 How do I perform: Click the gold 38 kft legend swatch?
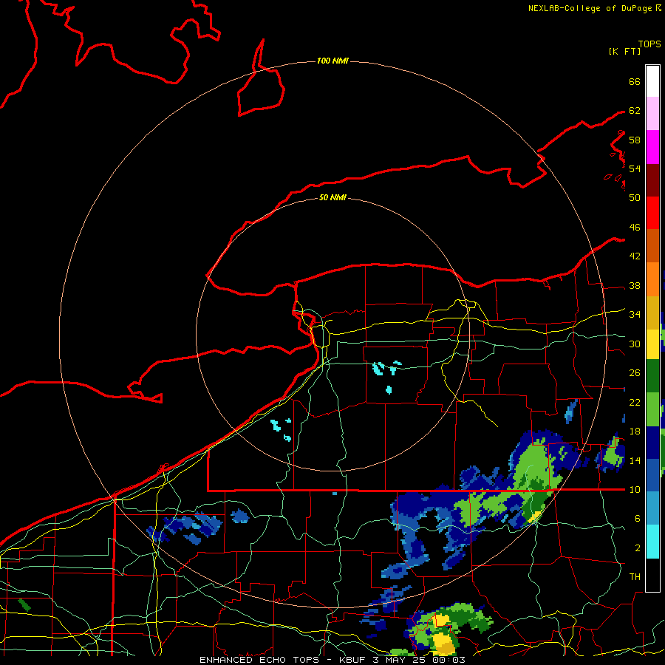652,313
